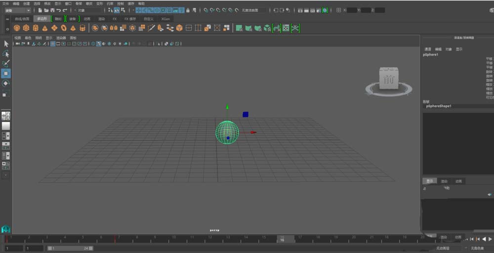This screenshot has height=253, width=494.
Task: Choose the Paint selection tool in toolbox
Action: tap(6, 64)
